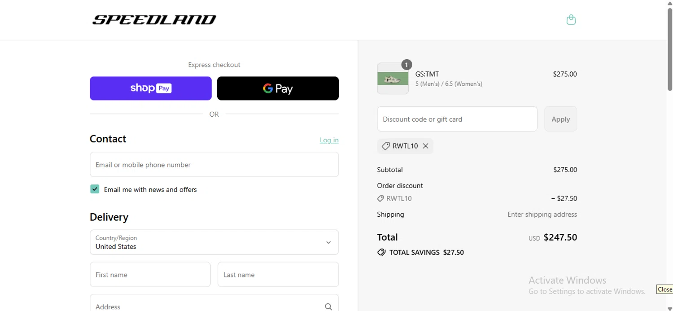Focus the Email or mobile phone field
The height and width of the screenshot is (311, 673).
[214, 165]
